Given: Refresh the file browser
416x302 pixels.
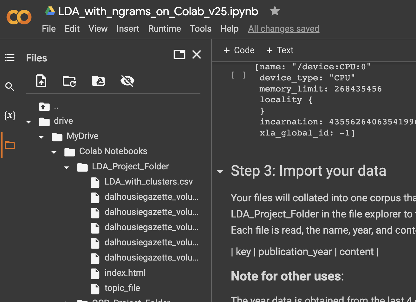Looking at the screenshot, I should (x=69, y=81).
